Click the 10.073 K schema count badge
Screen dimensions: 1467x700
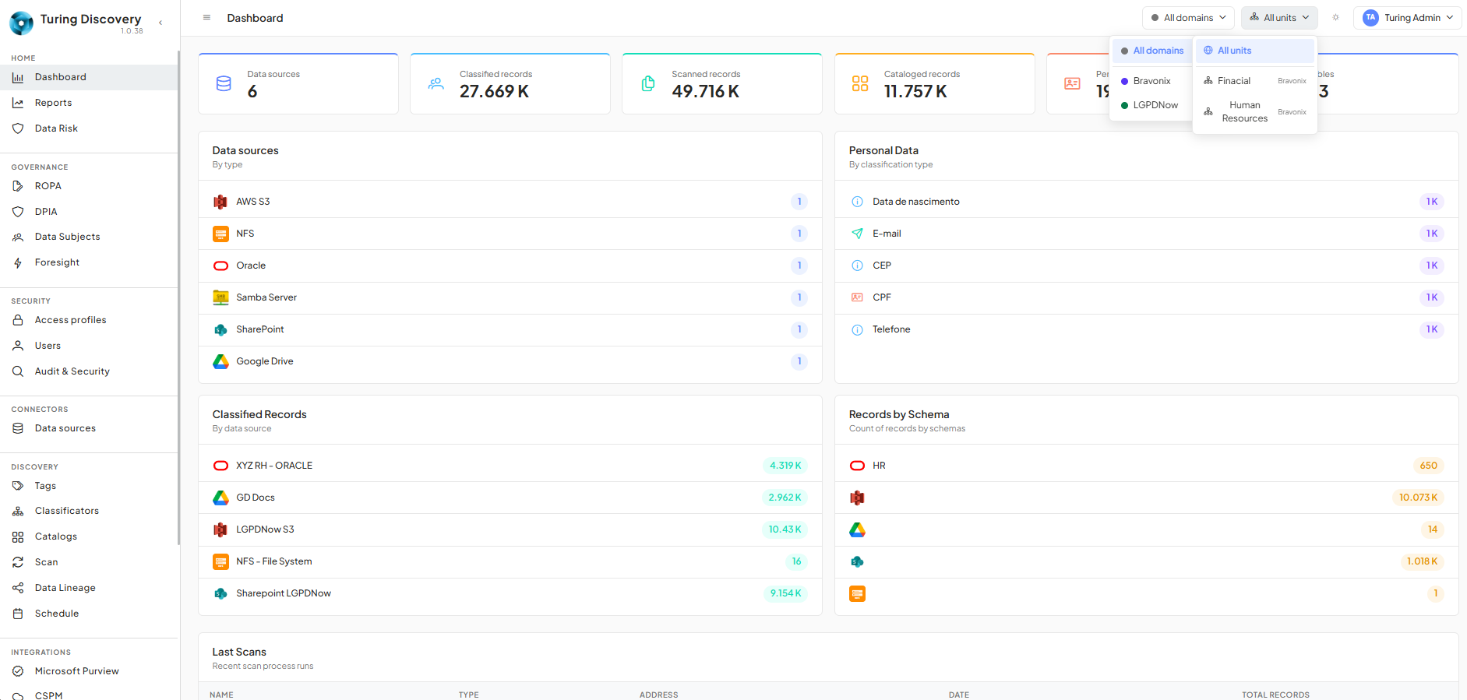point(1418,498)
